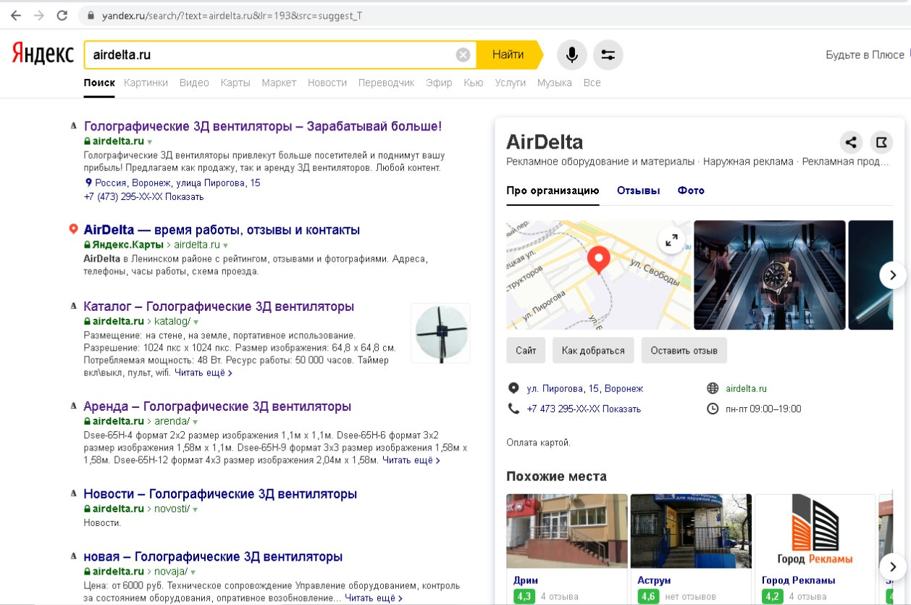This screenshot has height=605, width=911.
Task: Open dropdown arrow next to first airdelta.ru result
Action: pyautogui.click(x=150, y=142)
